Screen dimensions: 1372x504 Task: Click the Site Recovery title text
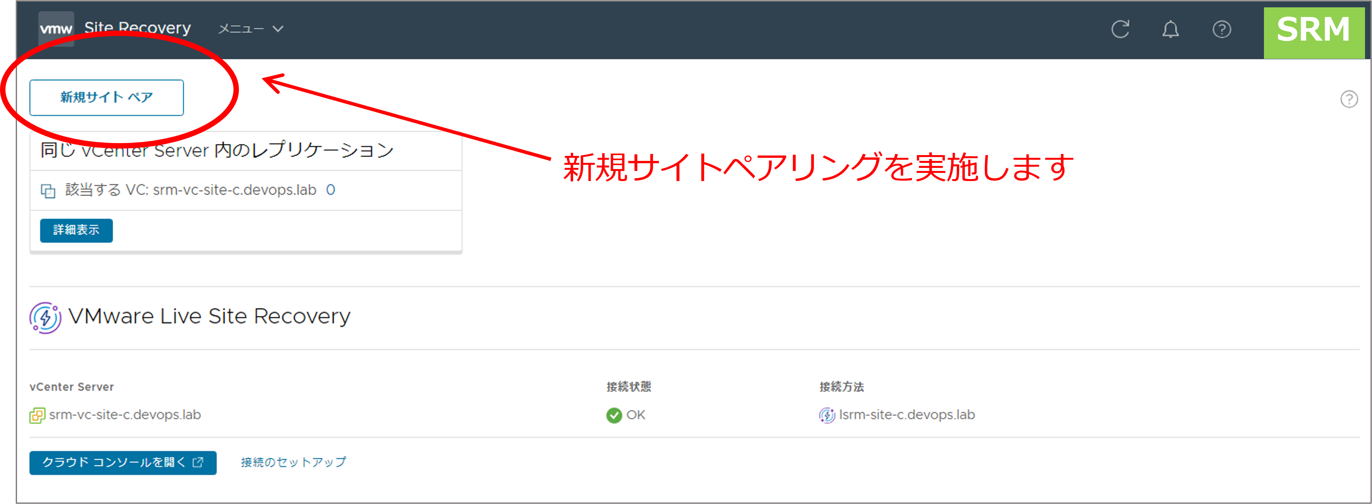(137, 28)
